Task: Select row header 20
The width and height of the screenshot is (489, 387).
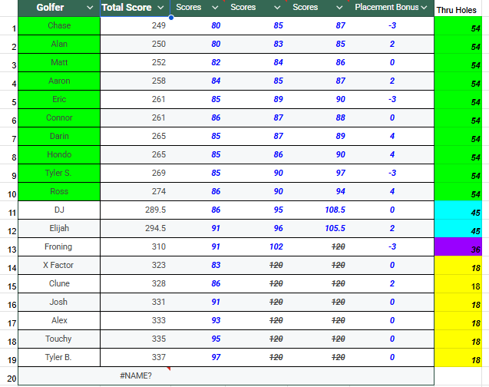Action: click(x=8, y=375)
